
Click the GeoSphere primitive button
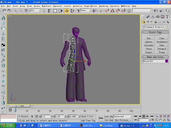[x=162, y=42]
